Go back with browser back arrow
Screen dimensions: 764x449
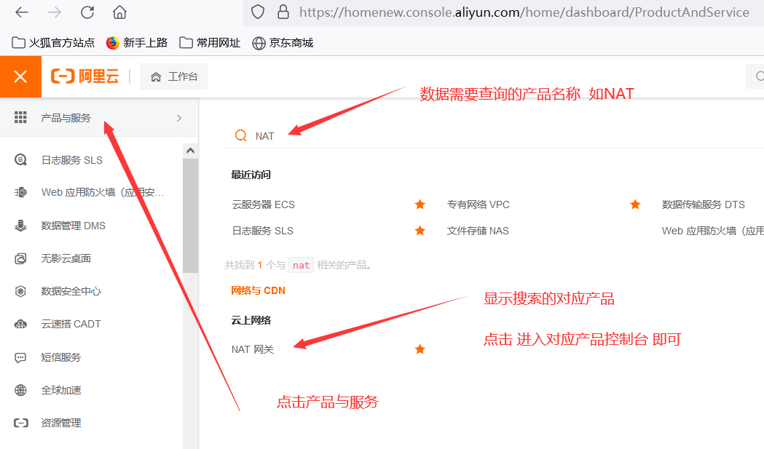click(x=22, y=12)
